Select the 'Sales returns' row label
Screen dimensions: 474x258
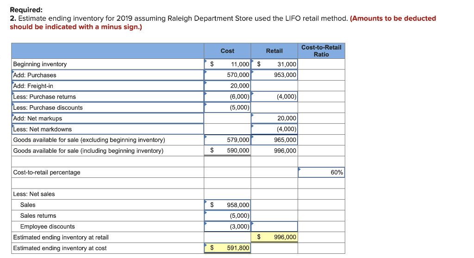38,216
